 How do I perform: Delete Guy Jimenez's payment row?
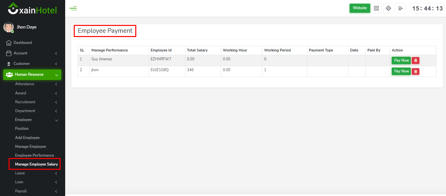(x=415, y=60)
